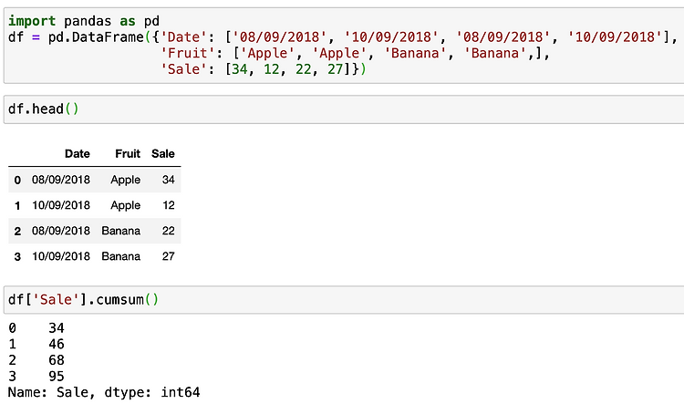Select table row with index 2
Viewport: 684px width, 404px height.
[94, 231]
